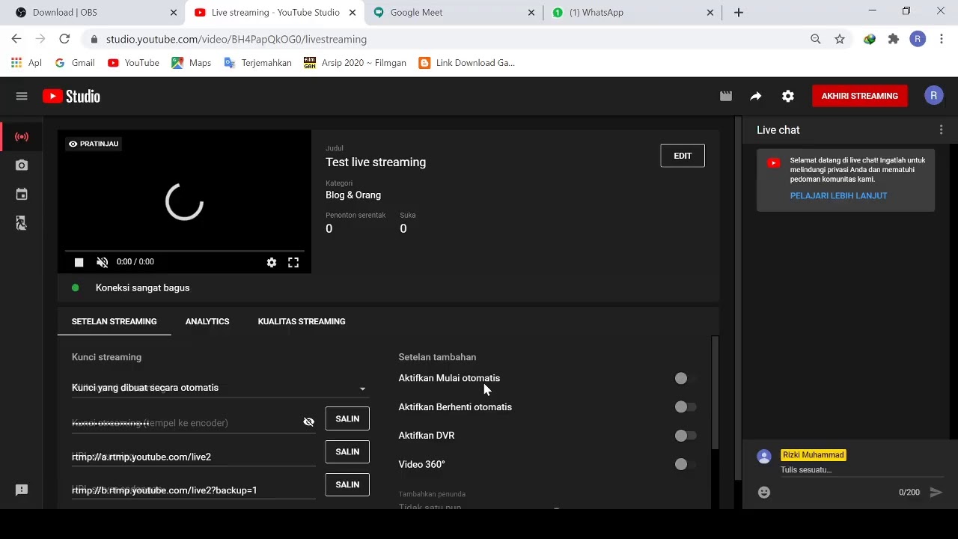
Task: Expand the Kunci yang dibuat secara otomatis dropdown
Action: click(219, 388)
